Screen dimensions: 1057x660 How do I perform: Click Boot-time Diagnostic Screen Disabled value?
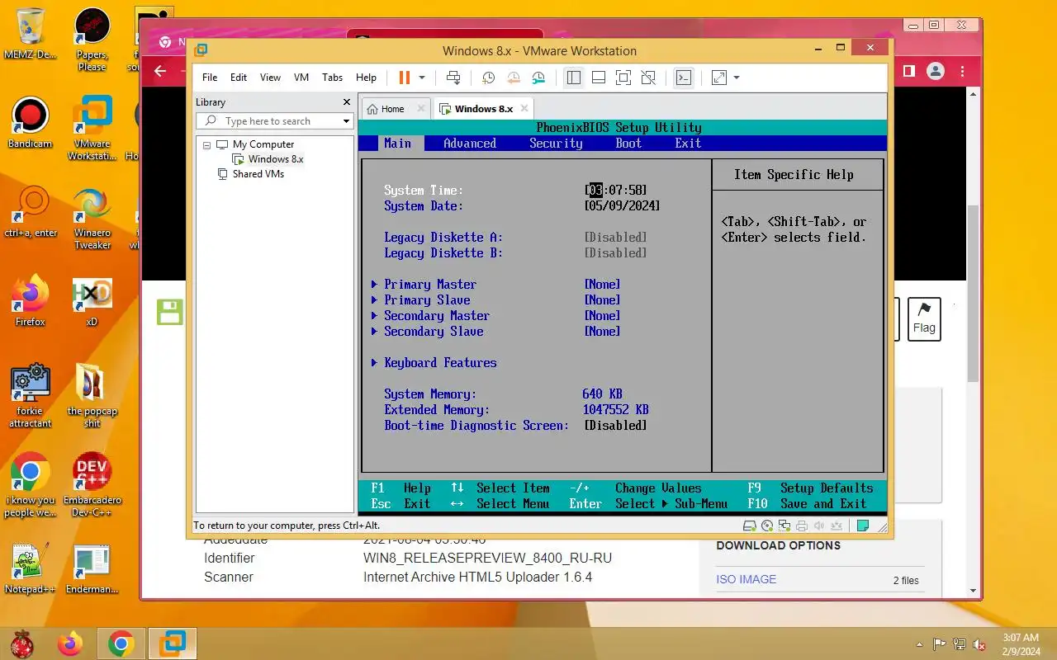[x=616, y=426]
